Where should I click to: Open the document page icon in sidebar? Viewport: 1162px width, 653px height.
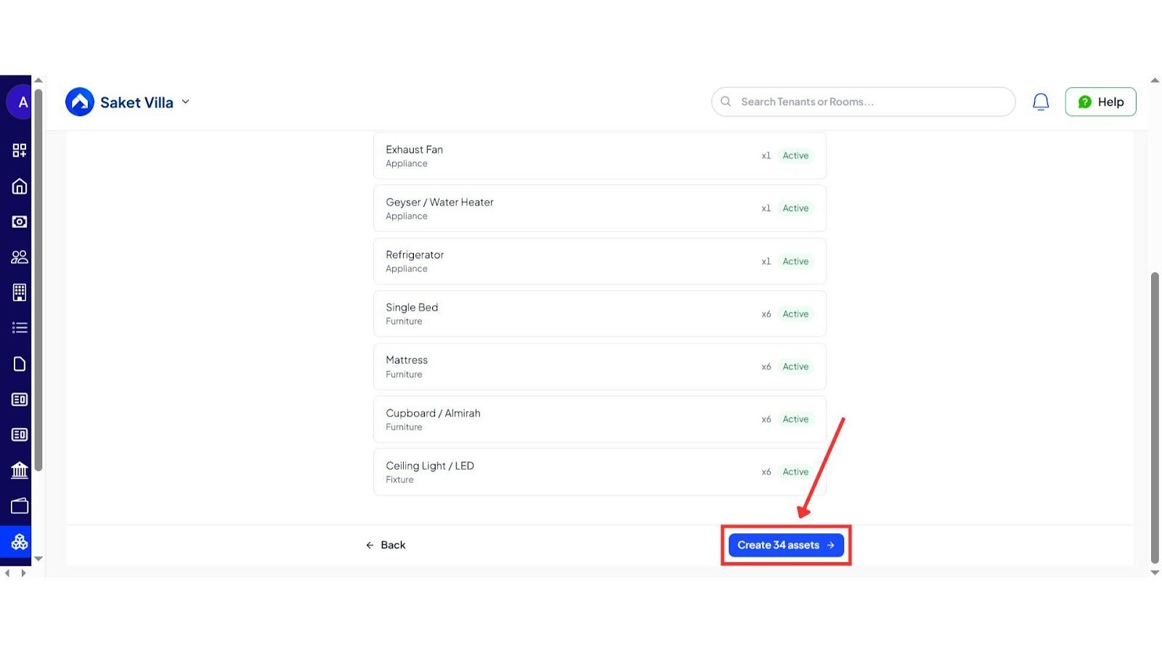20,364
